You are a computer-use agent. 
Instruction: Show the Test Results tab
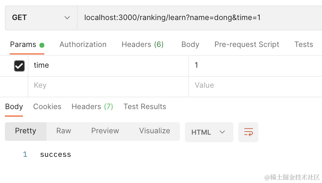(x=145, y=107)
